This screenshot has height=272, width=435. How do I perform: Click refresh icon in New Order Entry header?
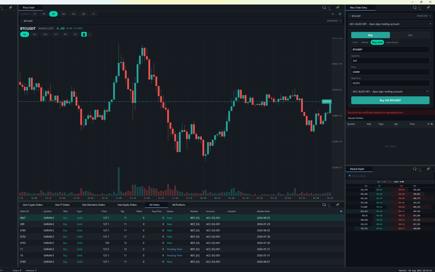click(x=415, y=8)
